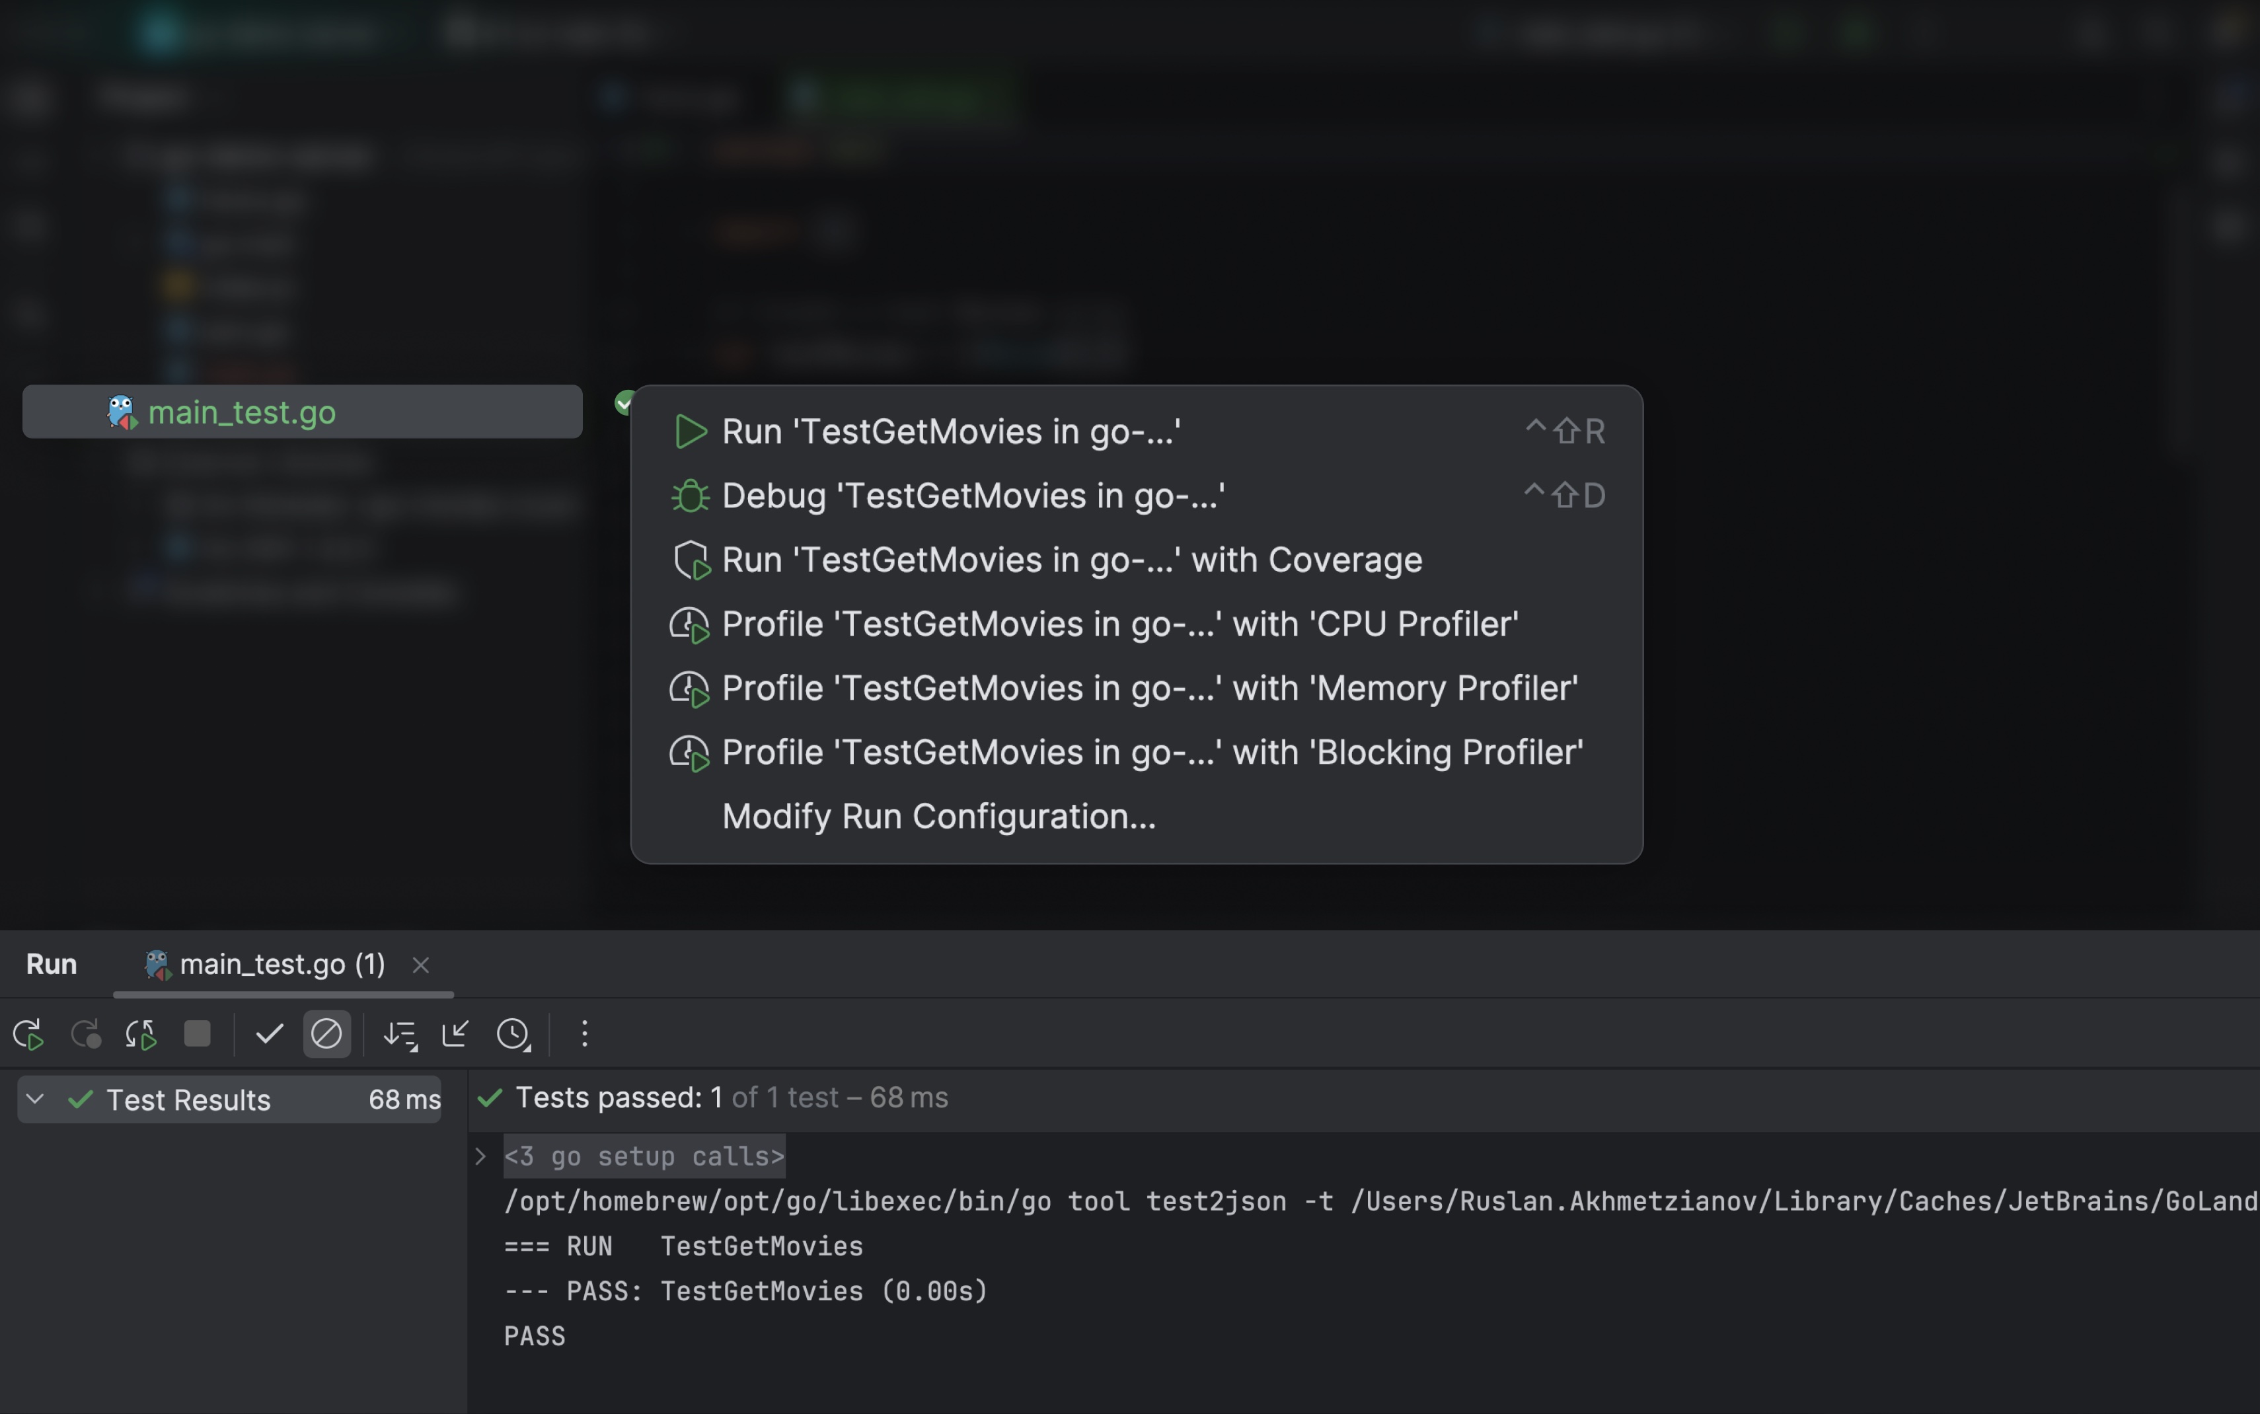The width and height of the screenshot is (2260, 1414).
Task: Select the Run tool window label
Action: tap(52, 964)
